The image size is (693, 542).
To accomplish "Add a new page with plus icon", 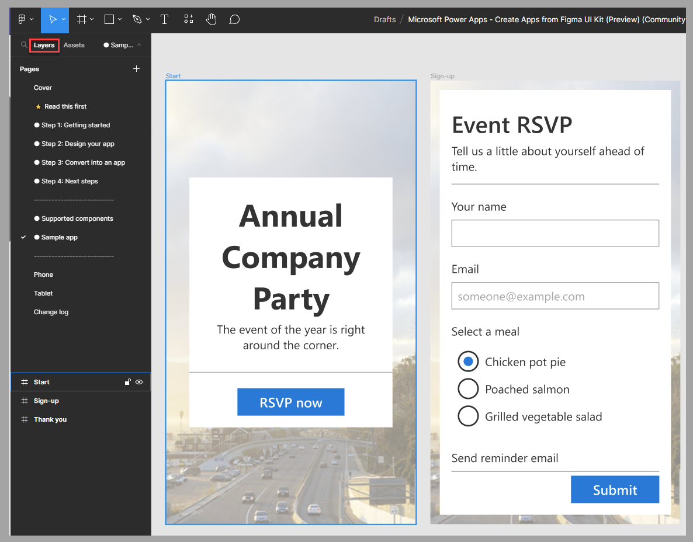I will coord(137,68).
